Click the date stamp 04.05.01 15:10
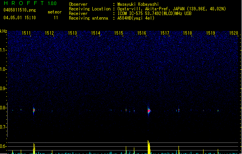This screenshot has height=154, width=242. coord(20,18)
